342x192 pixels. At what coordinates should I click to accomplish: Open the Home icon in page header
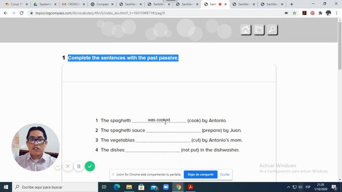pyautogui.click(x=246, y=30)
